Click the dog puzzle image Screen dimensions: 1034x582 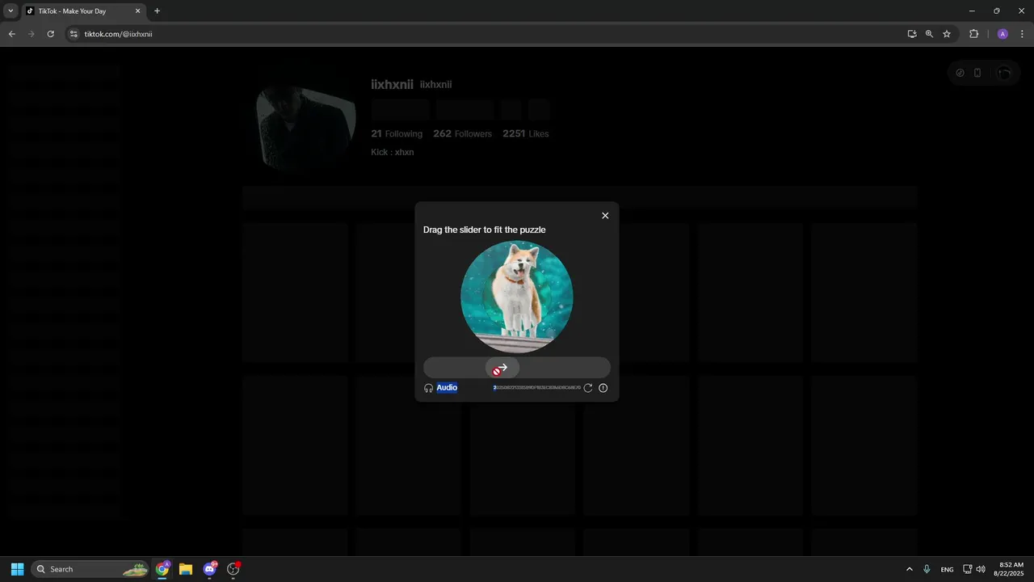(x=517, y=297)
